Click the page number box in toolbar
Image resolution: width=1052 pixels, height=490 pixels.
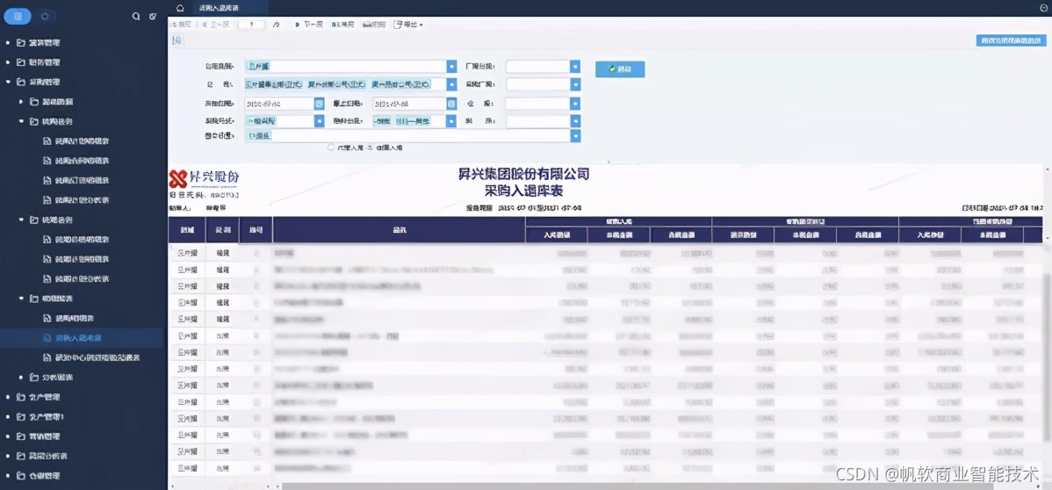252,25
